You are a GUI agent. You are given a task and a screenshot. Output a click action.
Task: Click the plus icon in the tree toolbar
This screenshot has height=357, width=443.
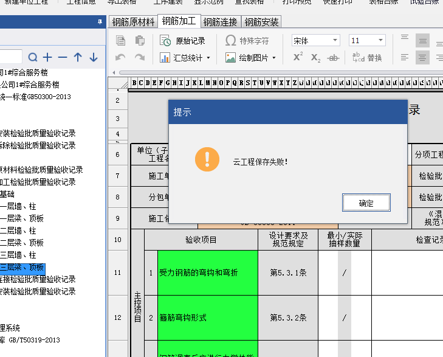click(x=47, y=58)
